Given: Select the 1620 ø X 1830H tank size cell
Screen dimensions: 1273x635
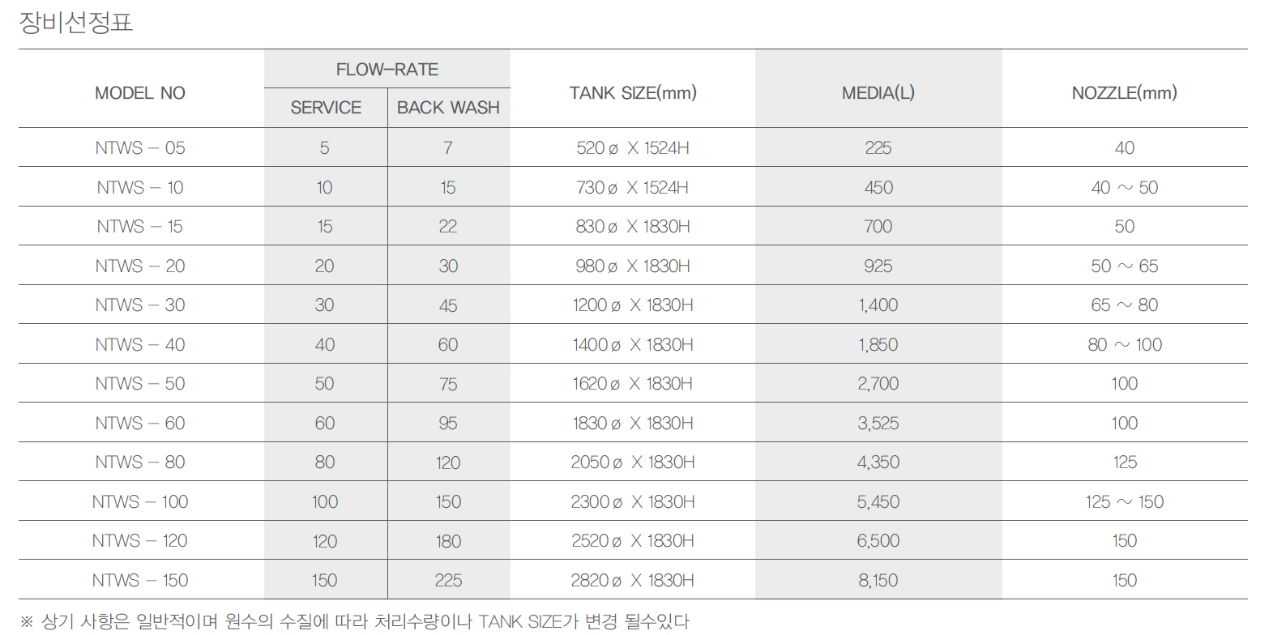Looking at the screenshot, I should (x=633, y=384).
